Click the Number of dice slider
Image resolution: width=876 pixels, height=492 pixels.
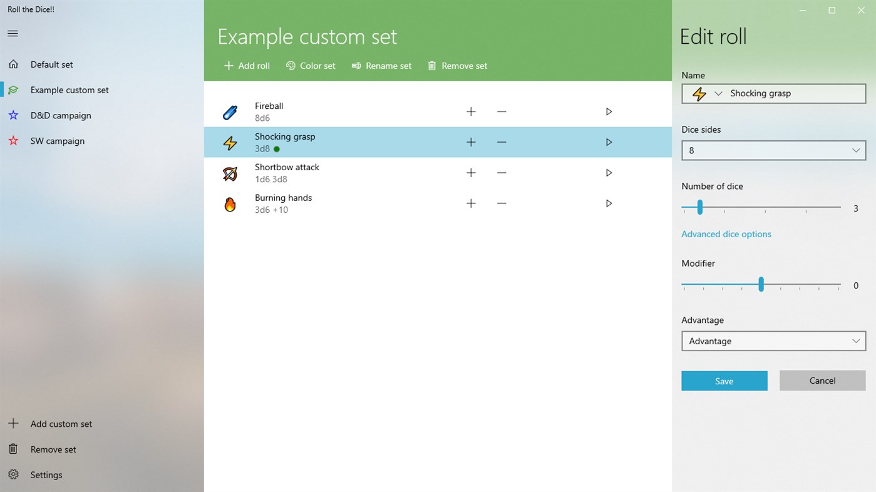coord(761,207)
